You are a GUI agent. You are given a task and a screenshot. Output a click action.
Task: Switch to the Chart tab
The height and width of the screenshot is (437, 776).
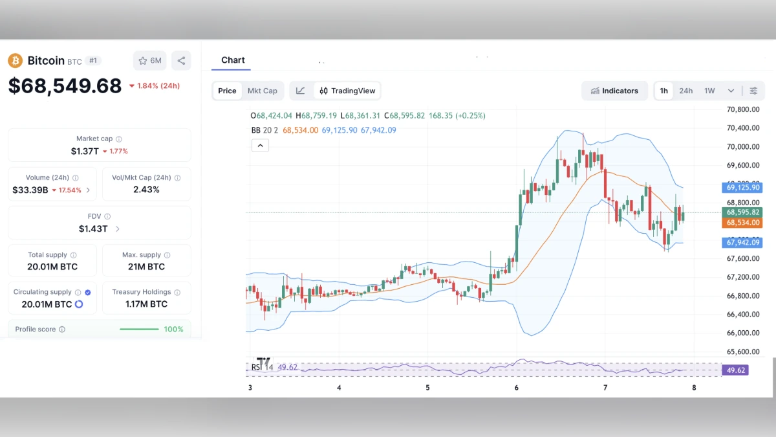pos(233,60)
